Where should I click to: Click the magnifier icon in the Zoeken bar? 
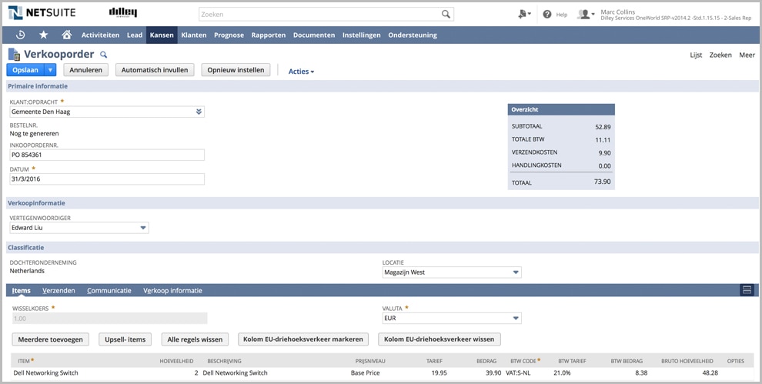tap(446, 15)
